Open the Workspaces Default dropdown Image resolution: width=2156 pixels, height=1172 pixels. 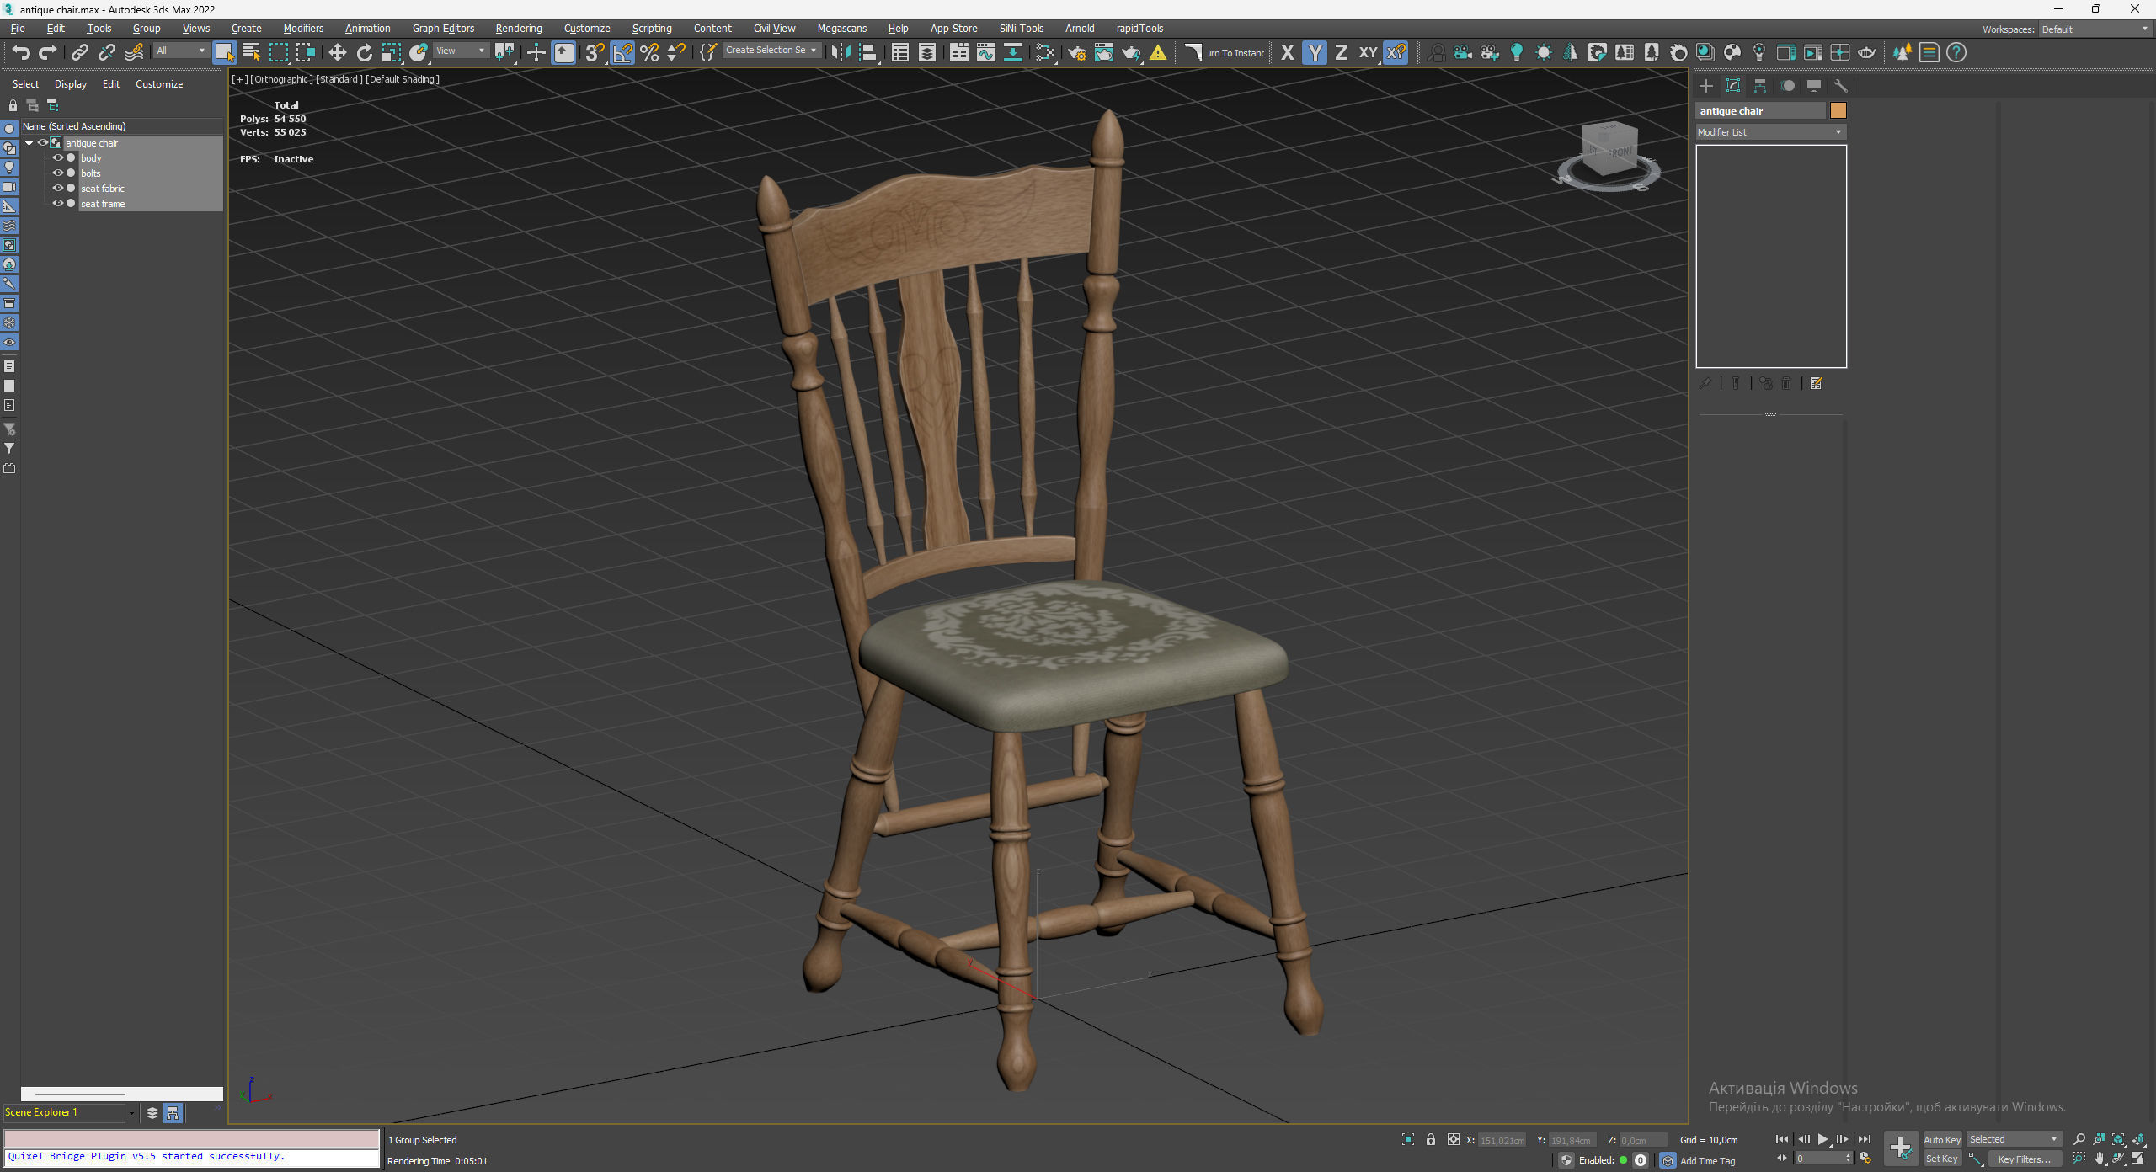tap(2095, 29)
